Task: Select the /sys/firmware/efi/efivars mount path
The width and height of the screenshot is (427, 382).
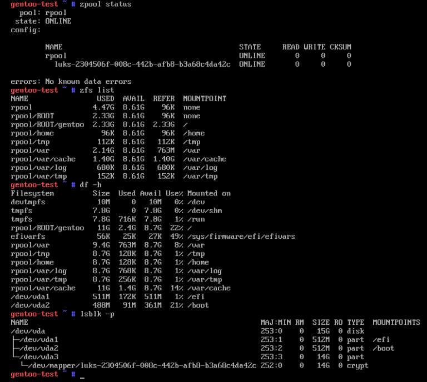Action: coord(241,237)
